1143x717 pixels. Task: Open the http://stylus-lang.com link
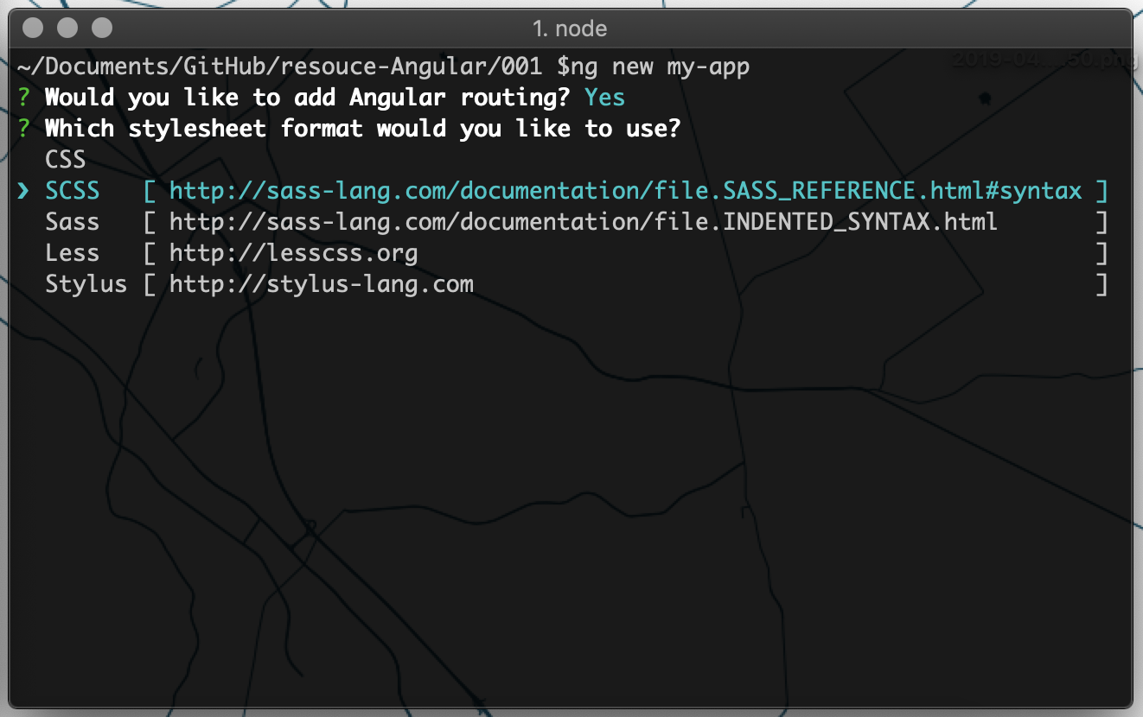click(x=322, y=284)
